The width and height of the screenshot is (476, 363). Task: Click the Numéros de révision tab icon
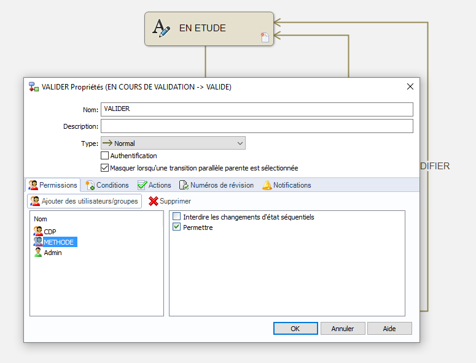[184, 185]
